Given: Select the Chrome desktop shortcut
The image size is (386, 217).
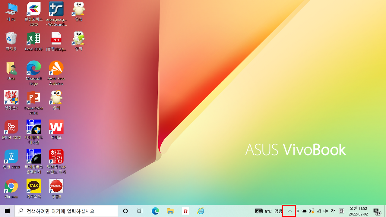Looking at the screenshot, I should (x=11, y=189).
